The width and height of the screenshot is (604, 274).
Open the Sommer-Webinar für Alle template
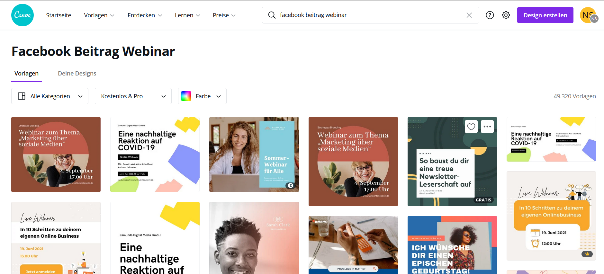(x=254, y=155)
